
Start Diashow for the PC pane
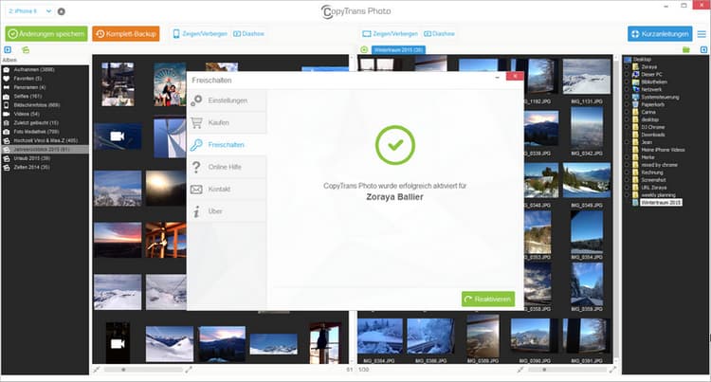[x=439, y=34]
